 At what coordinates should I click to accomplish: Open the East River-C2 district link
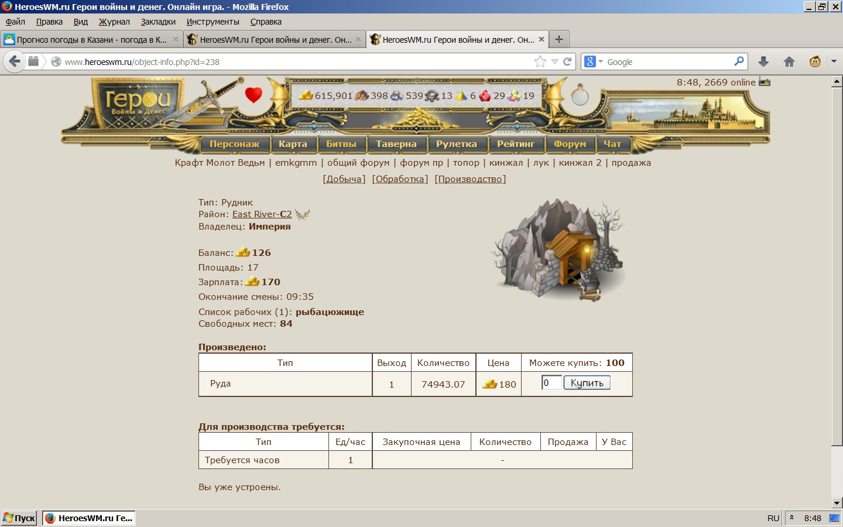coord(262,214)
